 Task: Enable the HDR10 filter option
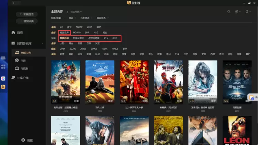point(77,32)
